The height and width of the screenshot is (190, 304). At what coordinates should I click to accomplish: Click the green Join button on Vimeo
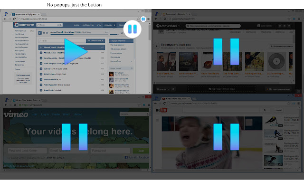(141, 151)
